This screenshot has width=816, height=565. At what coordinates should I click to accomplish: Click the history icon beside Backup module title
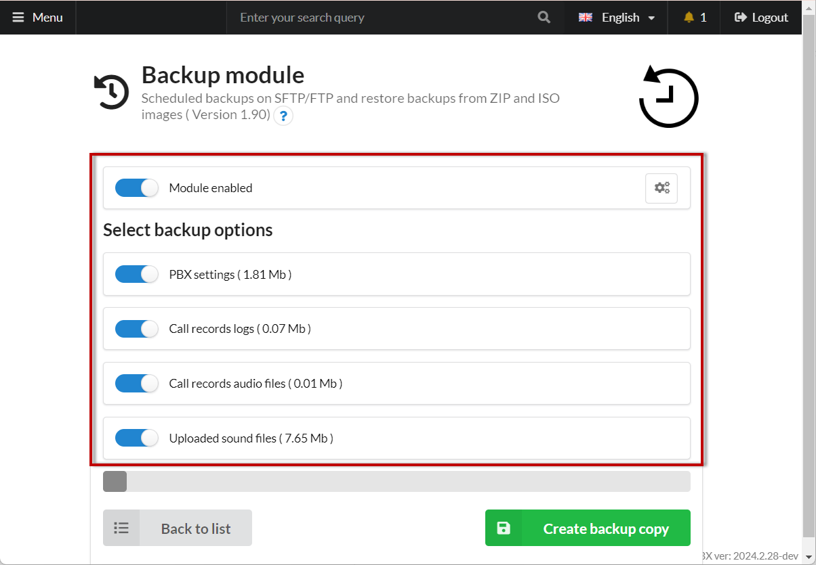click(111, 91)
